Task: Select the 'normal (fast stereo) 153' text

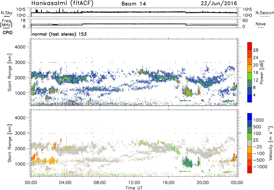Action: tap(59, 34)
